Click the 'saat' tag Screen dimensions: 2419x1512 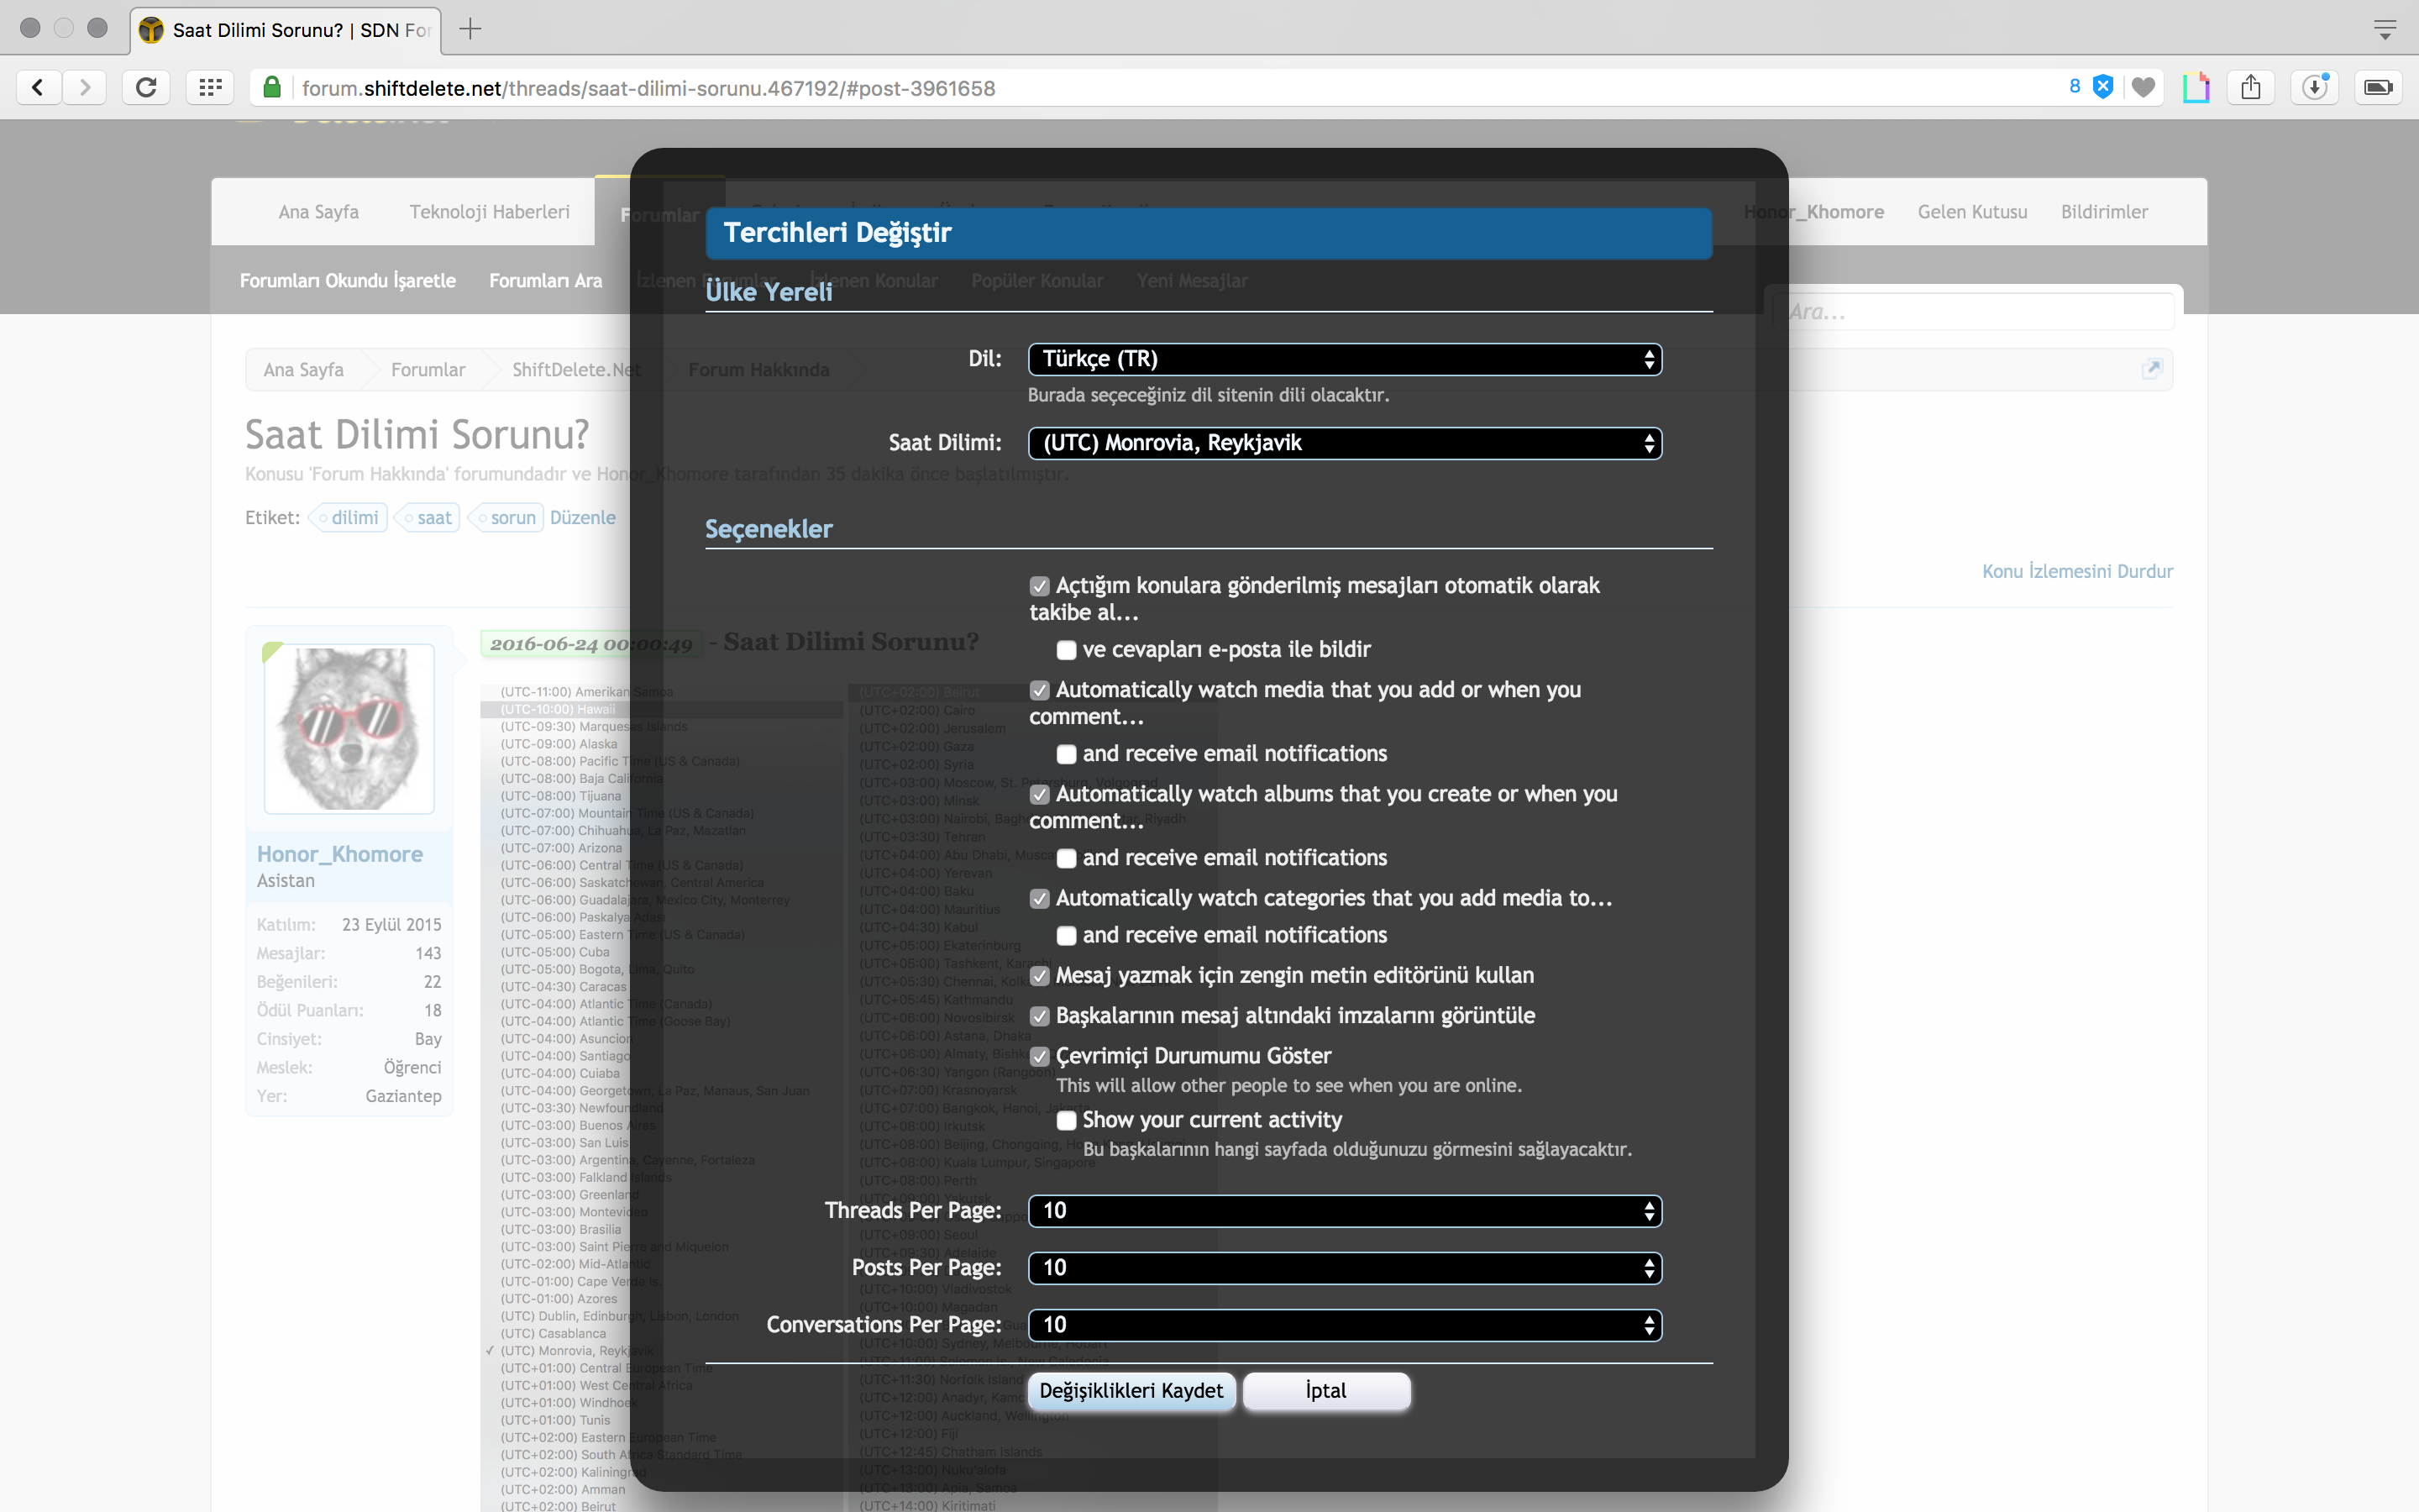[428, 518]
